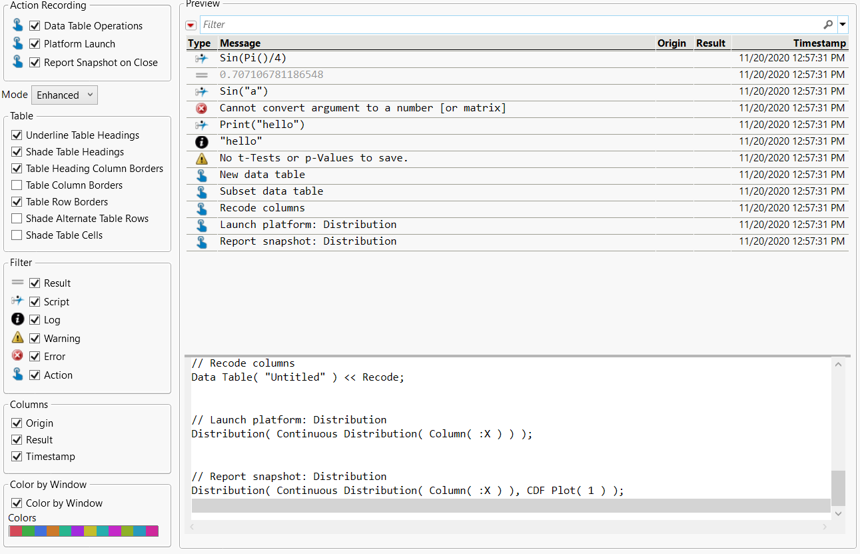Click the Action icon beside New data table entry

tap(201, 175)
